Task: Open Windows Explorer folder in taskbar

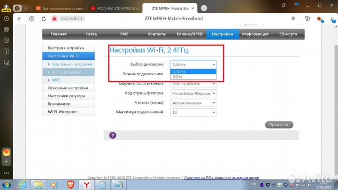Action: point(38,185)
